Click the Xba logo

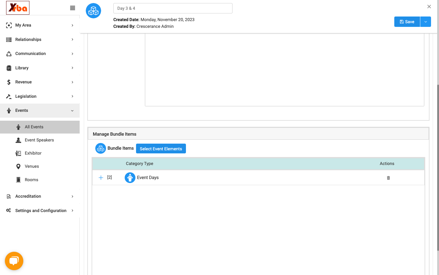[x=18, y=8]
